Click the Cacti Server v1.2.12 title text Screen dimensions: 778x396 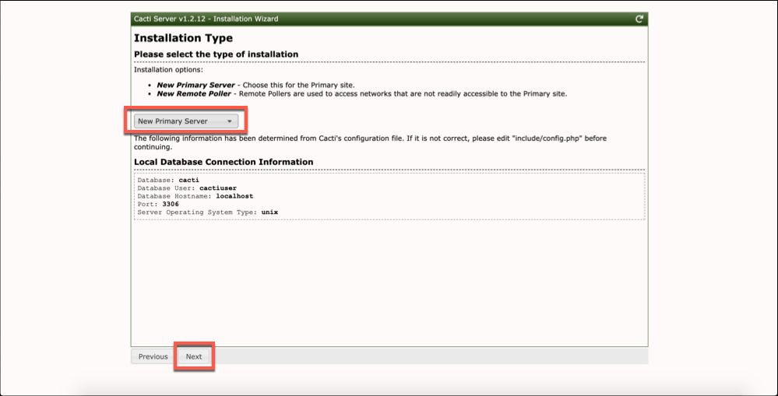[206, 19]
